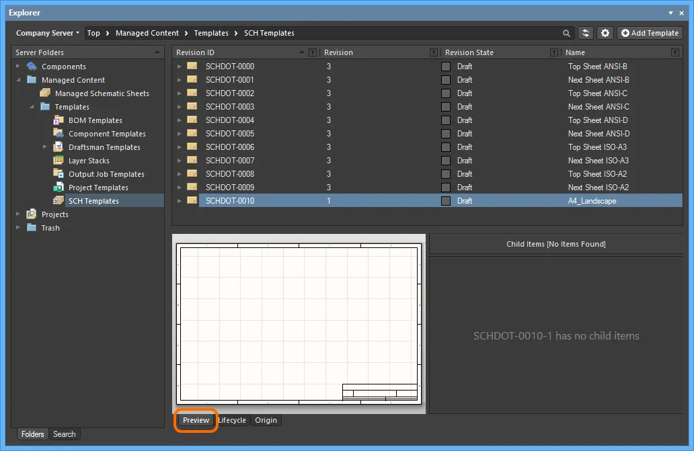
Task: Click the Draftsman Templates icon
Action: pos(59,147)
